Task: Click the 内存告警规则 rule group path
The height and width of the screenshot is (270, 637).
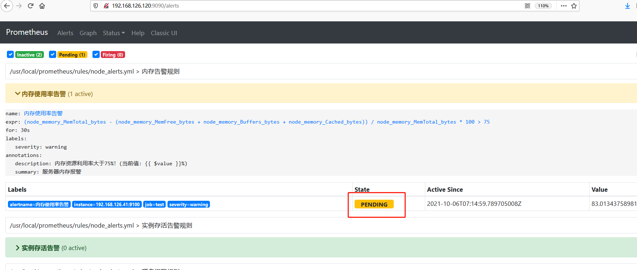Action: (x=95, y=71)
